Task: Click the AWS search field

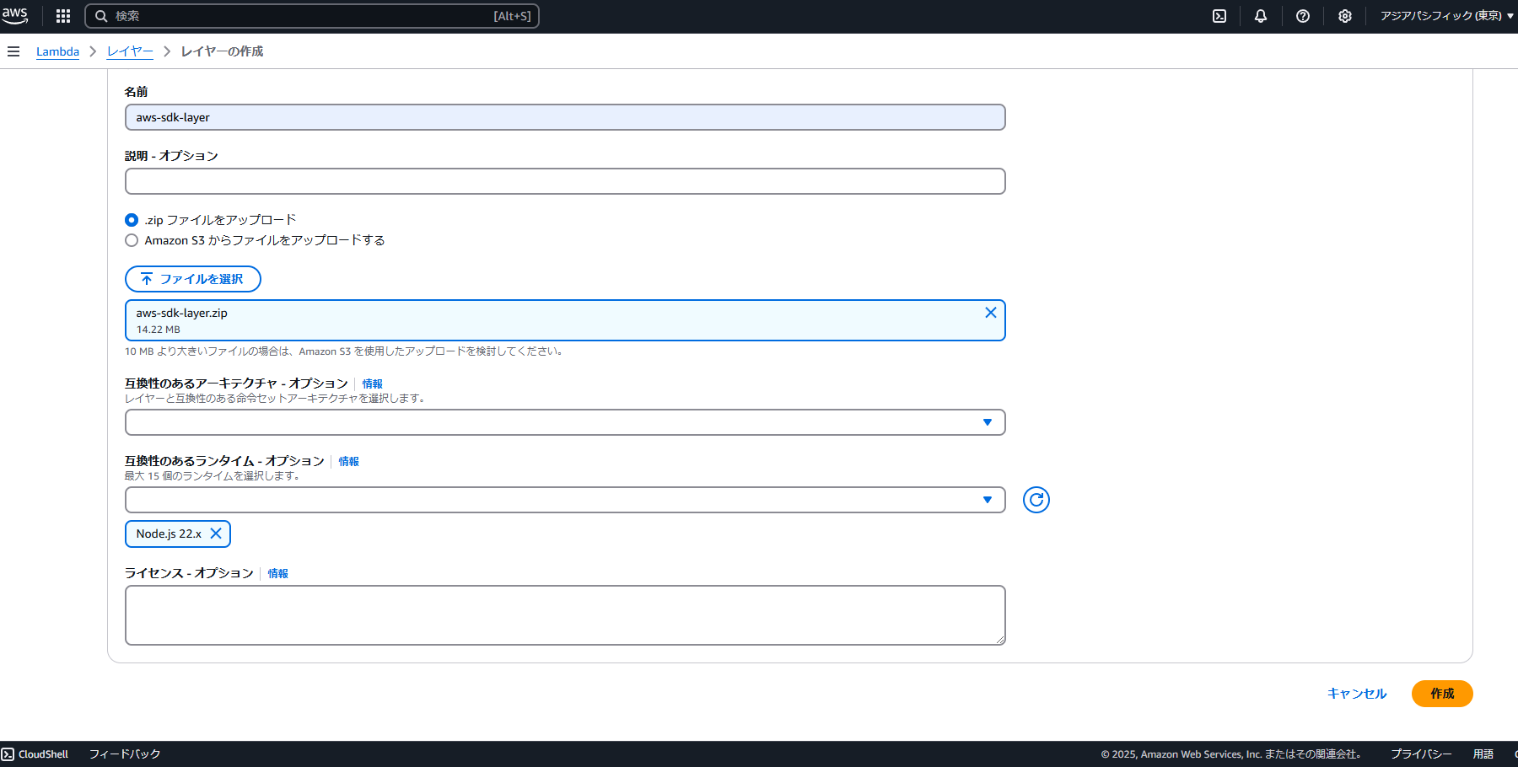Action: pos(312,16)
